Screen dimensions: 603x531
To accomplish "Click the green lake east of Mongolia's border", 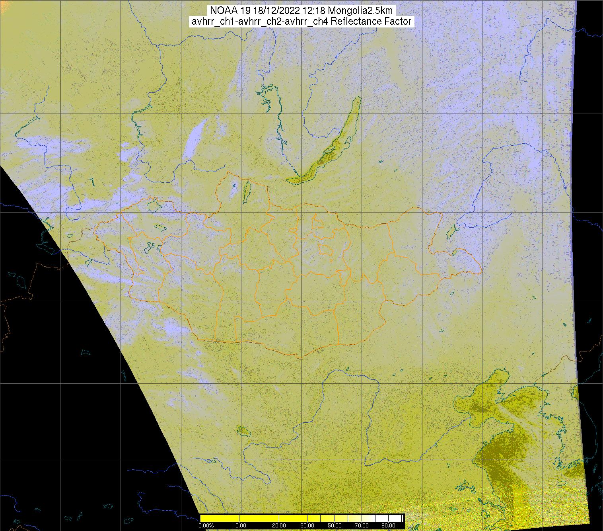I will coord(451,231).
